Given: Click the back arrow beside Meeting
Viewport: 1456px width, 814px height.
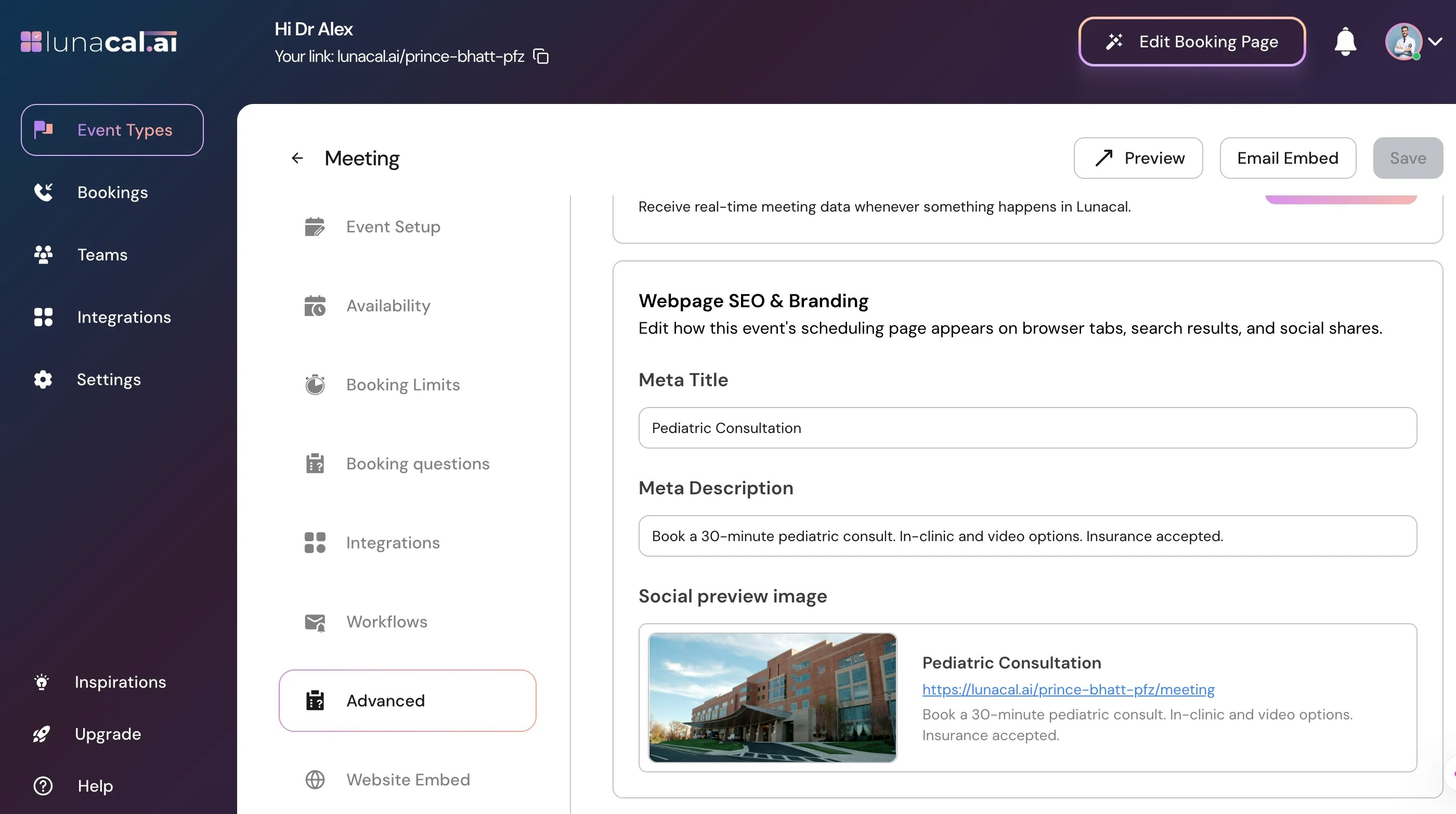Looking at the screenshot, I should point(297,158).
